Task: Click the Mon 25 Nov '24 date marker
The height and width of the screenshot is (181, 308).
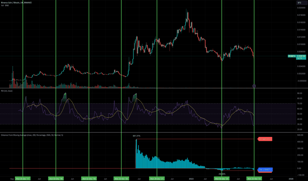Action: (254, 179)
